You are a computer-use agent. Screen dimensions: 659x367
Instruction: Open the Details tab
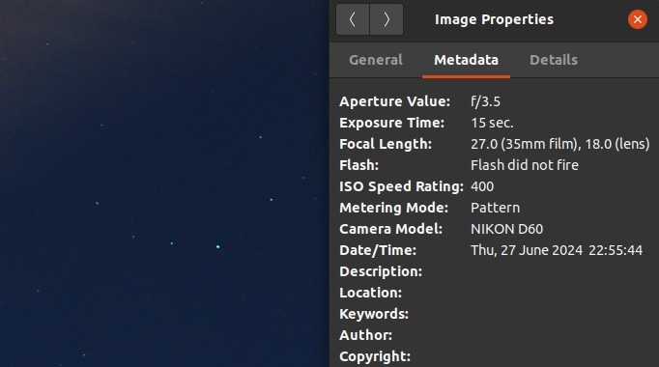[x=554, y=60]
